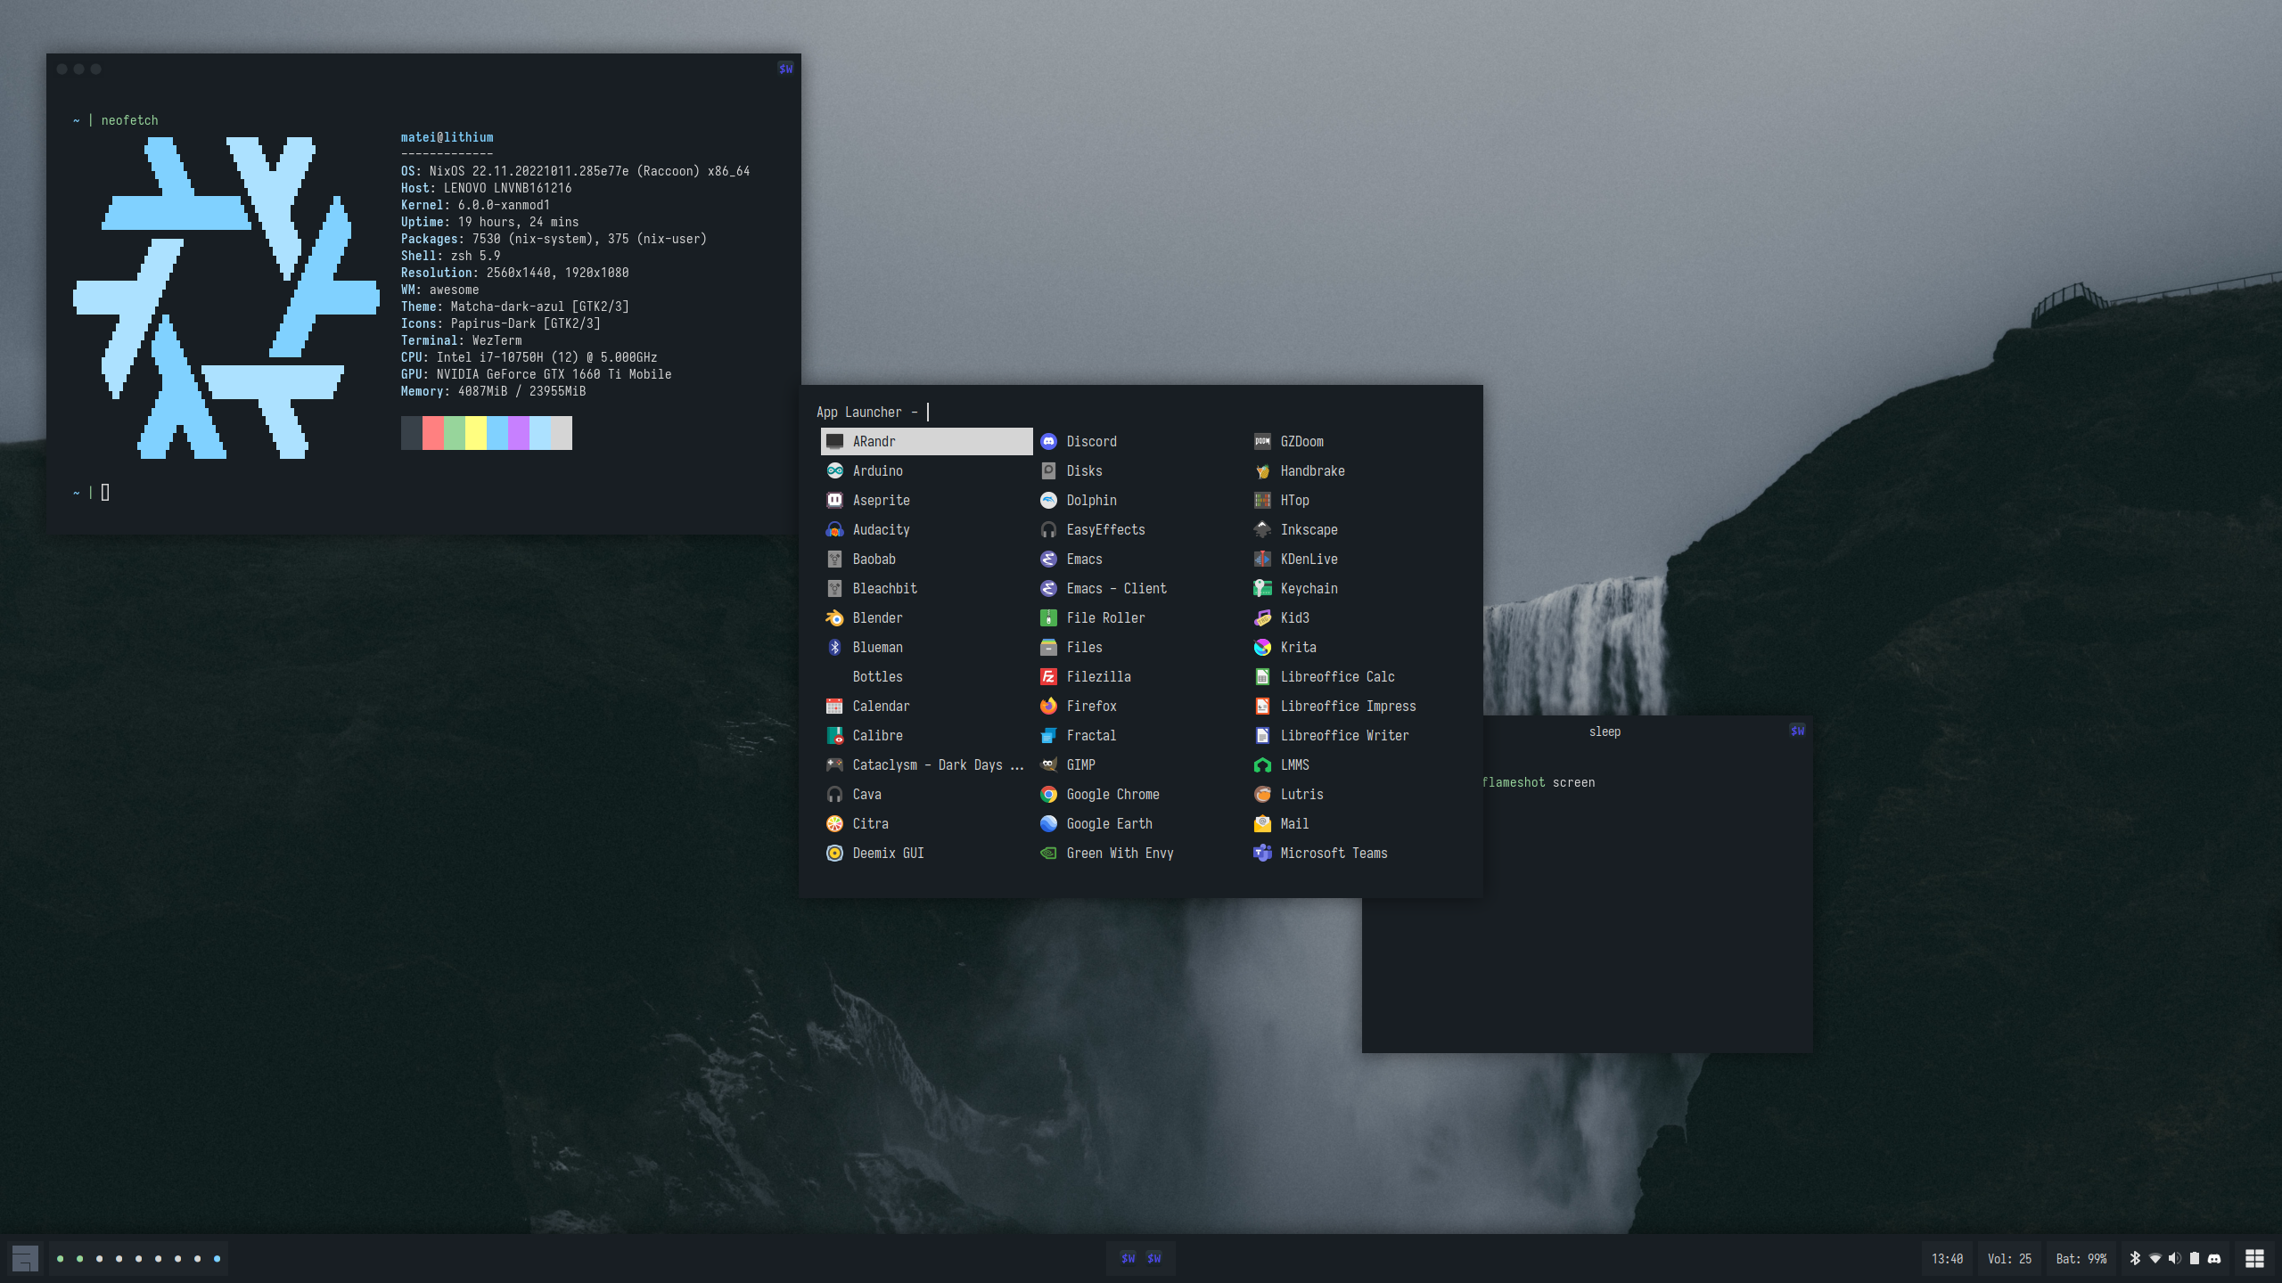
Task: Open Blender from the launcher
Action: (x=876, y=617)
